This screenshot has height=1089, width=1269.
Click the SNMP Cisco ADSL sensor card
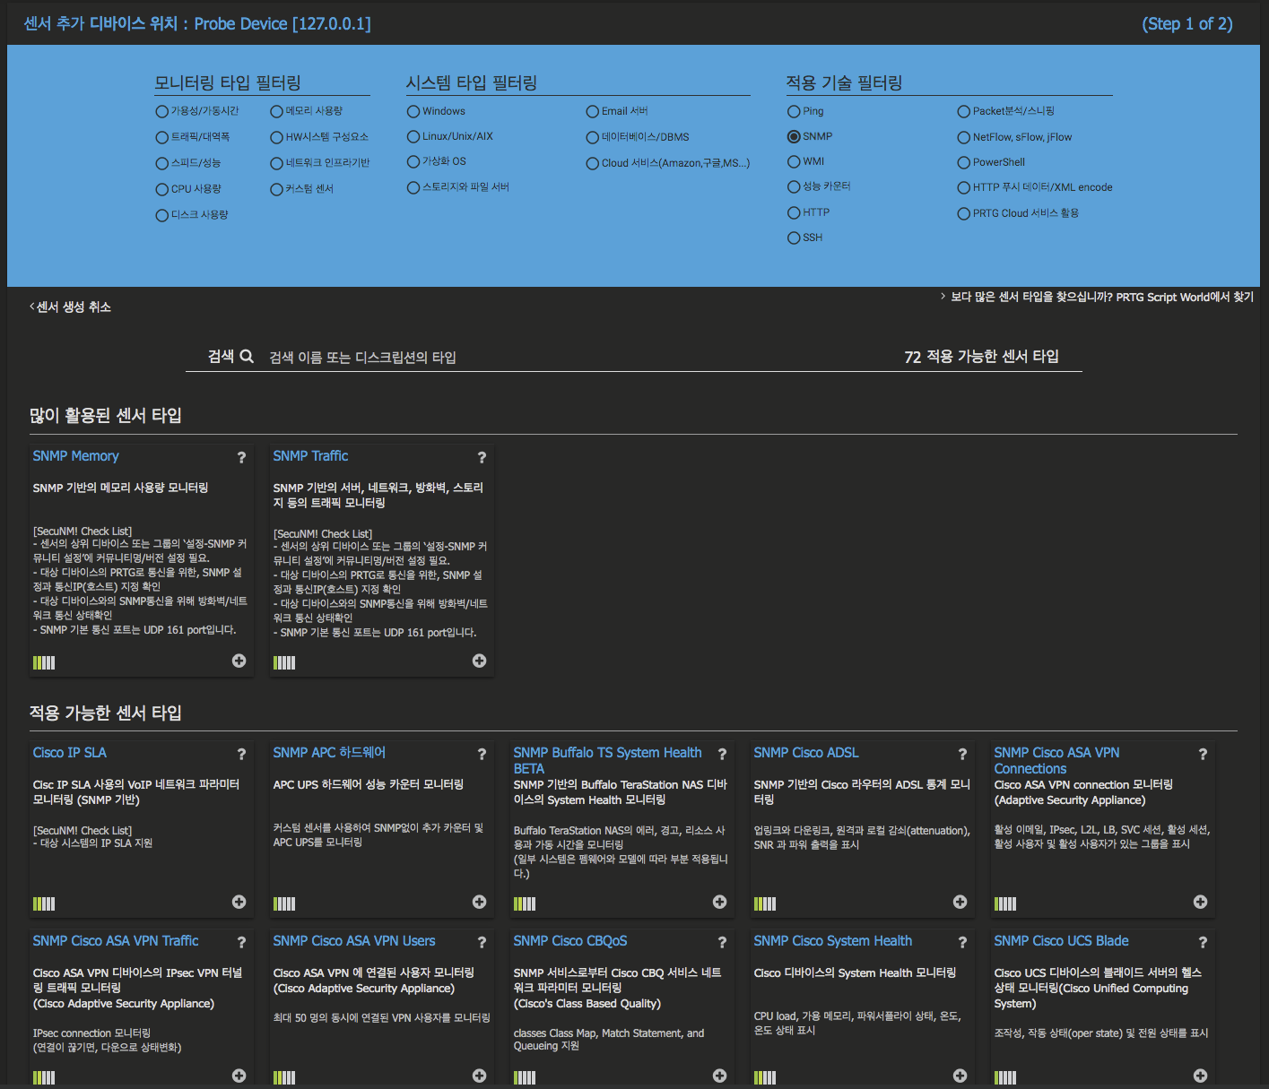click(x=862, y=829)
